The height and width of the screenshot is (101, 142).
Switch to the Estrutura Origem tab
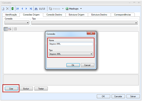click(x=77, y=15)
